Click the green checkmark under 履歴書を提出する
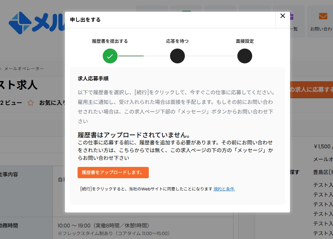Image resolution: width=333 pixels, height=239 pixels. 110,56
